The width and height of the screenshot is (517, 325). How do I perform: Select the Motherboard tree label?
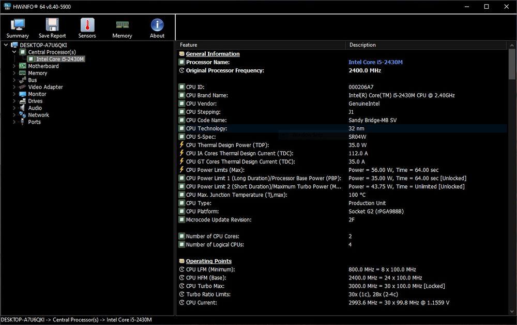[x=43, y=66]
